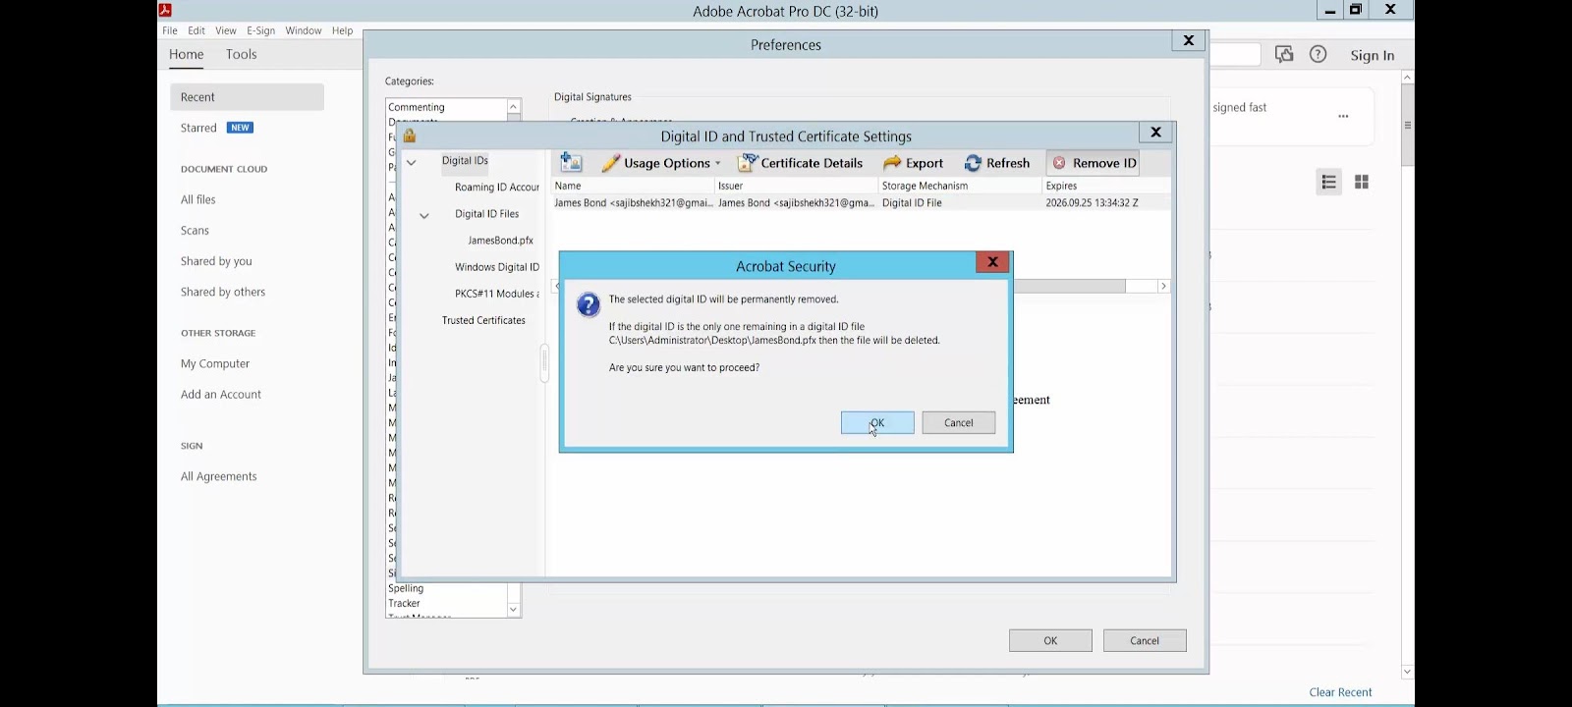Open the Window menu
This screenshot has height=707, width=1572.
click(x=304, y=30)
